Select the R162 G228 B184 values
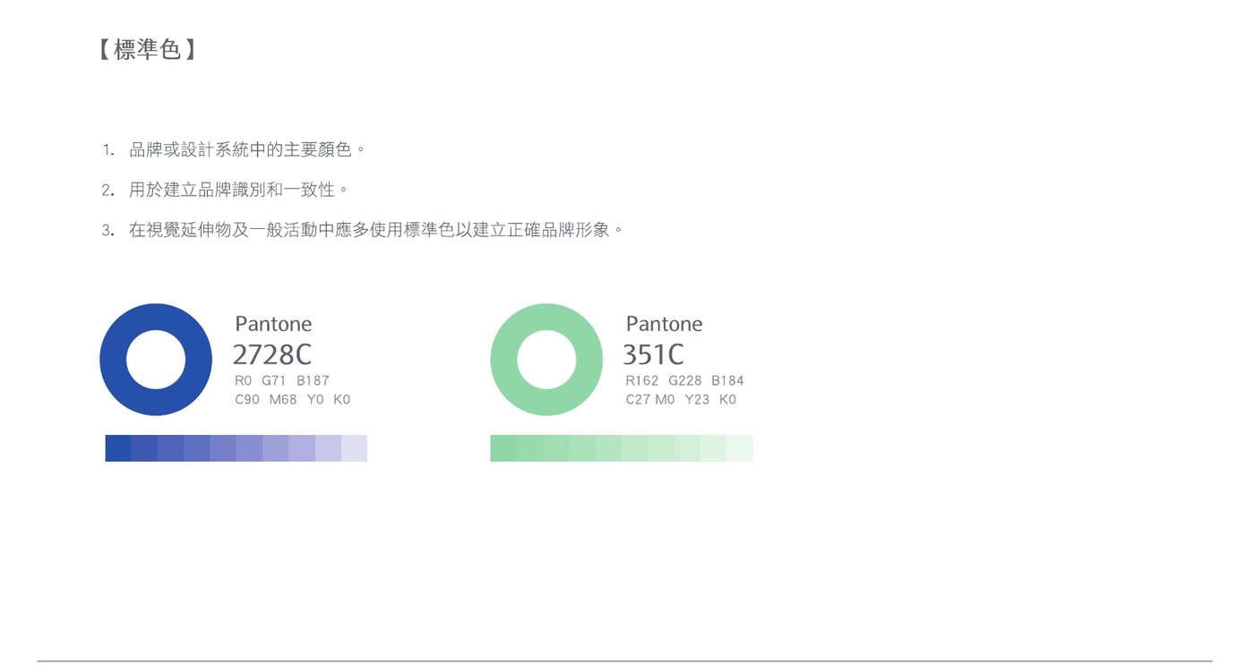 pyautogui.click(x=684, y=380)
